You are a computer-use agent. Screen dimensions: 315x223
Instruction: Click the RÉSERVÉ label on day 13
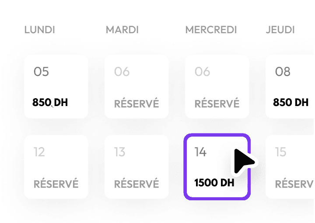tap(136, 184)
